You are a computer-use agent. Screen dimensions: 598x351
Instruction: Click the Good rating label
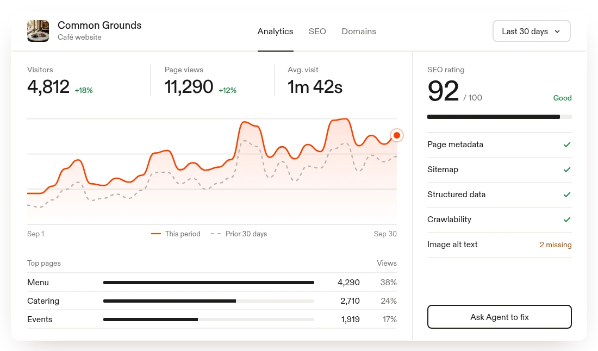pyautogui.click(x=563, y=98)
